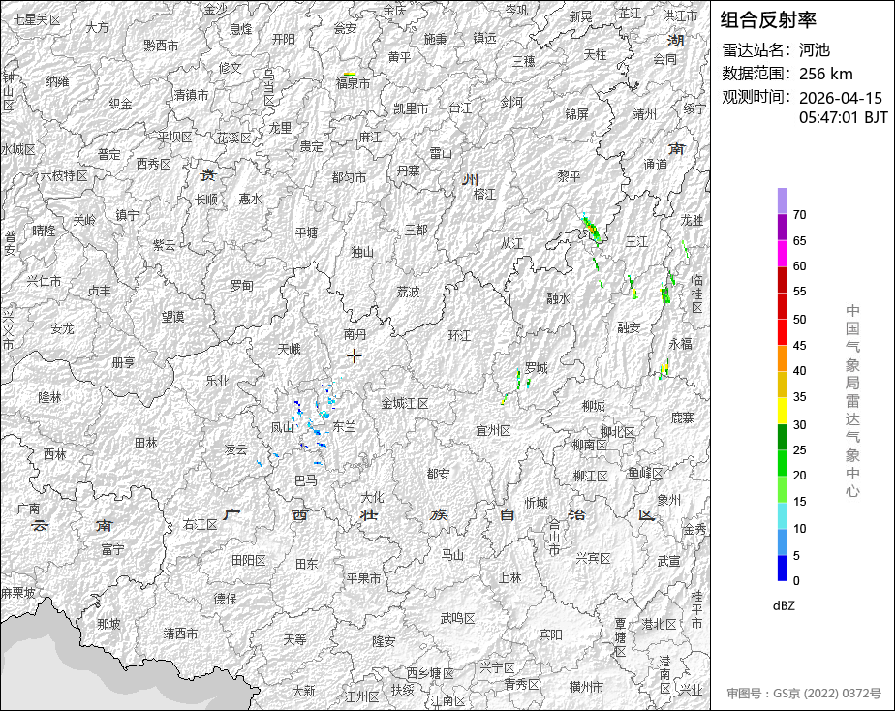Image resolution: width=895 pixels, height=711 pixels.
Task: Click the map label 巴马
Action: coord(306,481)
